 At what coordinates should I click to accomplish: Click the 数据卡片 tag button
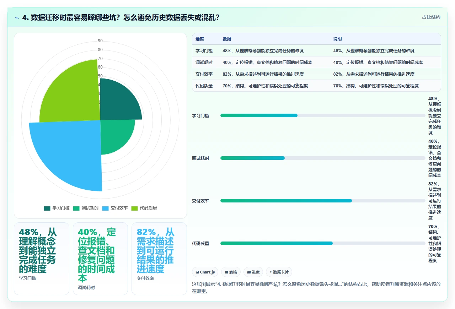[x=279, y=272]
